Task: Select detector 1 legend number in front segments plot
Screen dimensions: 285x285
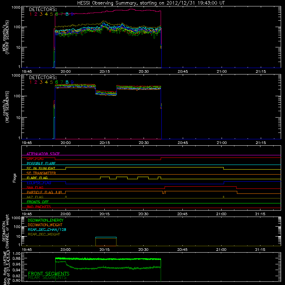Action: [x=31, y=14]
